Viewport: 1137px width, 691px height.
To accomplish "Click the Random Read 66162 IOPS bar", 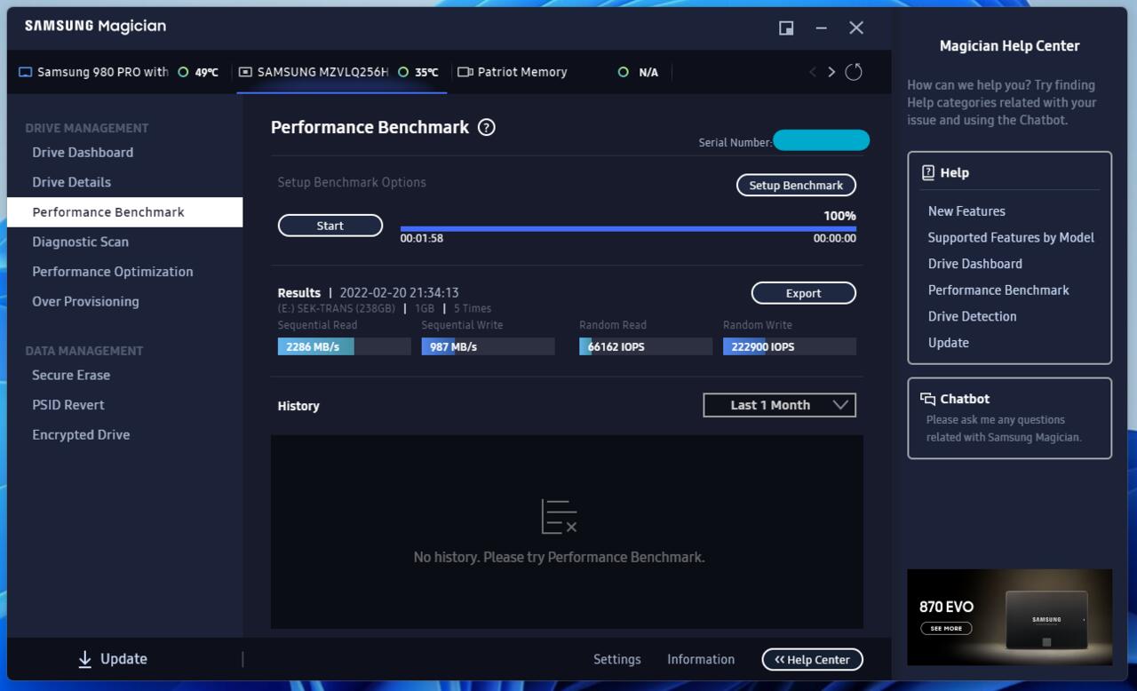I will click(646, 346).
